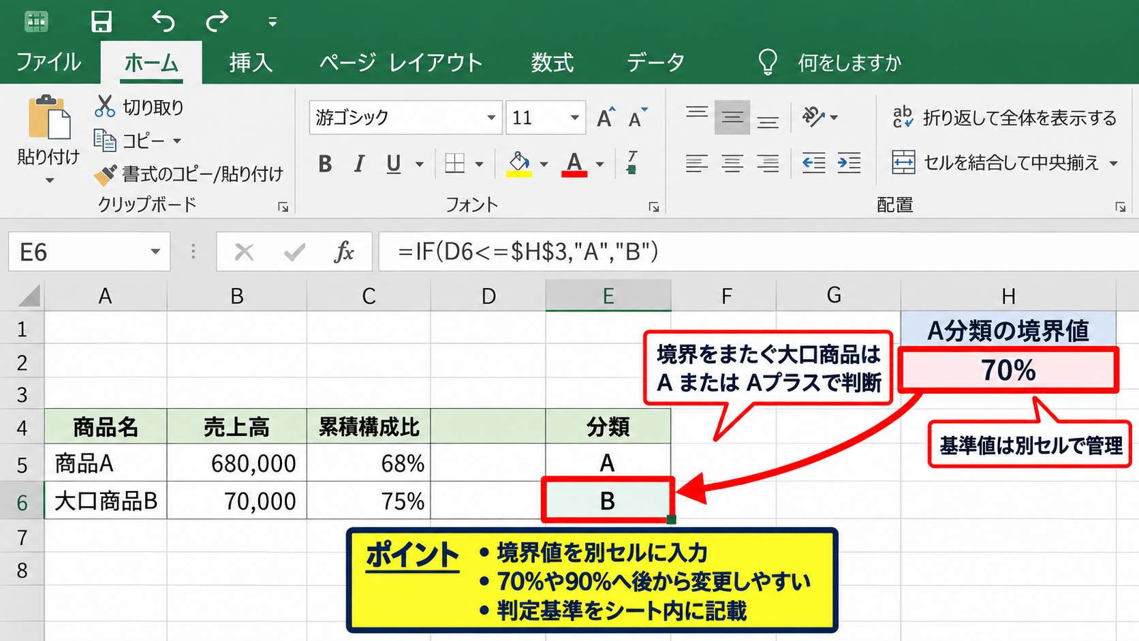
Task: Click the phonetic guide (ふりがな) icon
Action: pos(631,162)
